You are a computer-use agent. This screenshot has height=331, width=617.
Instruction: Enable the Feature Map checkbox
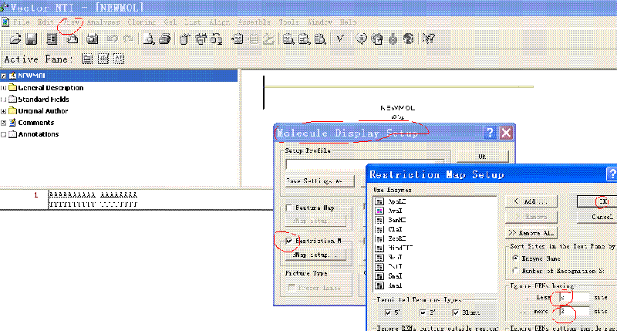pyautogui.click(x=288, y=208)
